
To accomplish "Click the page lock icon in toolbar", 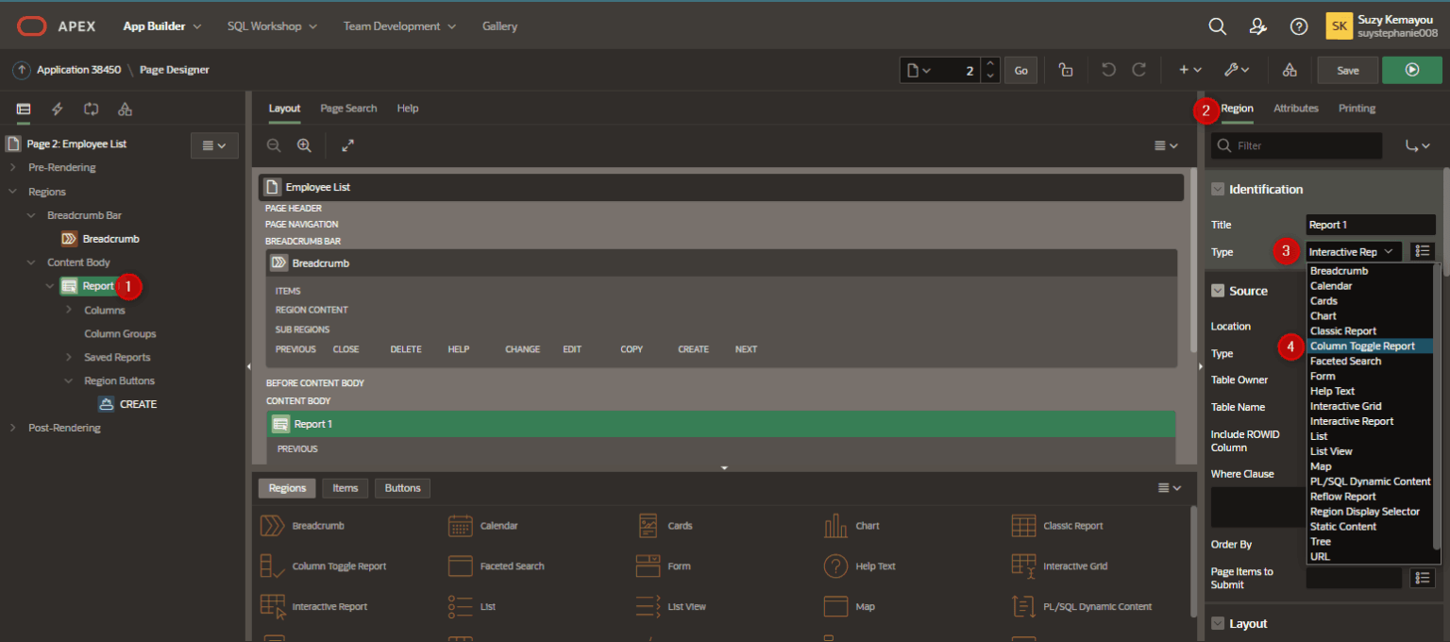I will click(x=1066, y=70).
